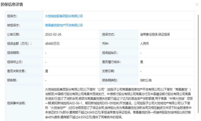Click the 公告日期 label
Viewport: 201px width, 121px height.
pyautogui.click(x=13, y=34)
